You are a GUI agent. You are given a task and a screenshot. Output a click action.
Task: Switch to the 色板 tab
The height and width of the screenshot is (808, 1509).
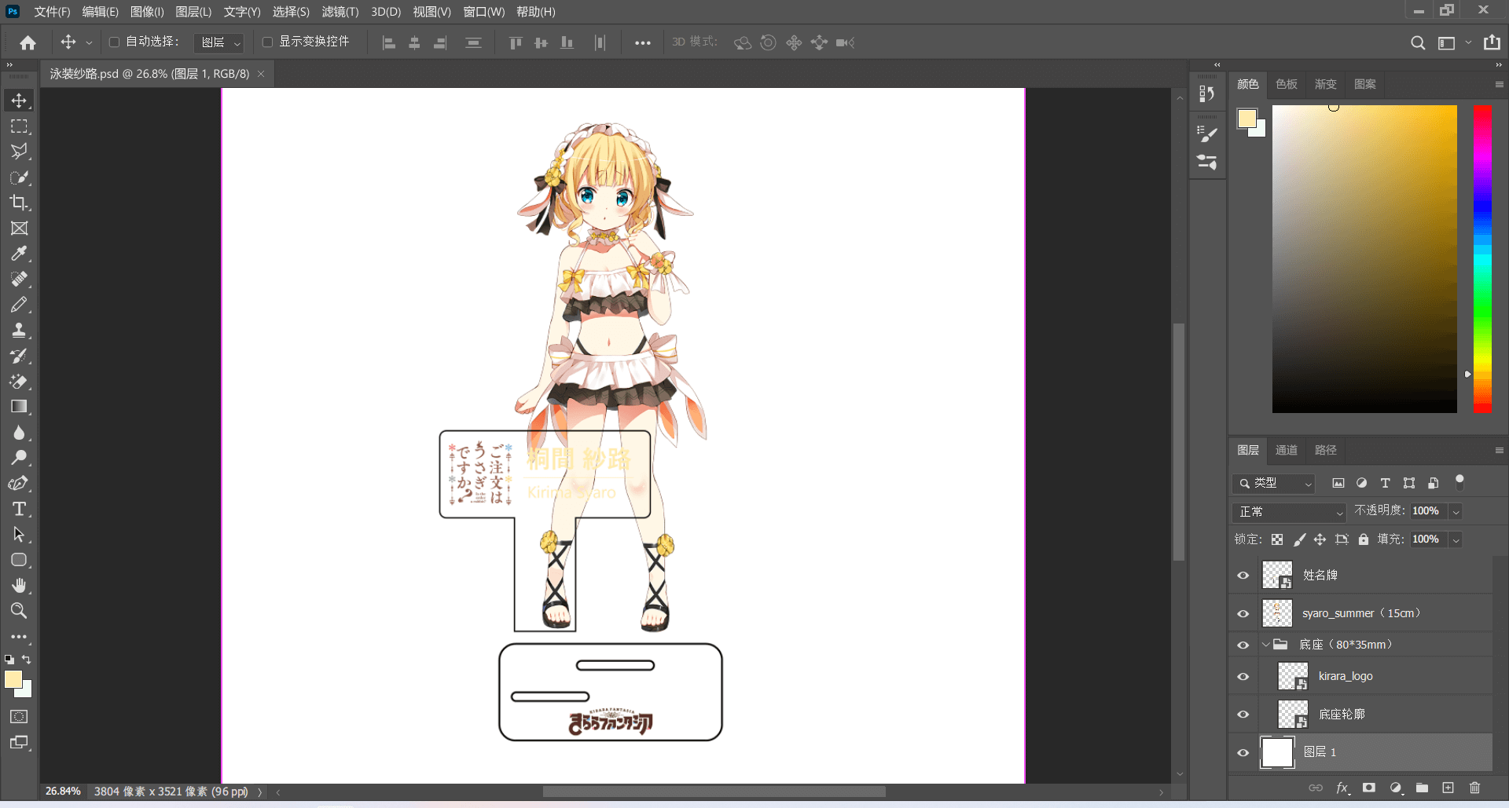[1287, 84]
